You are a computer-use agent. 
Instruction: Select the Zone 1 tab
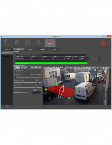[x=17, y=67]
